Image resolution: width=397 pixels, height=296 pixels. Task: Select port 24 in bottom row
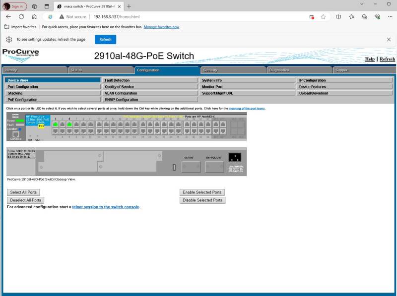134,131
